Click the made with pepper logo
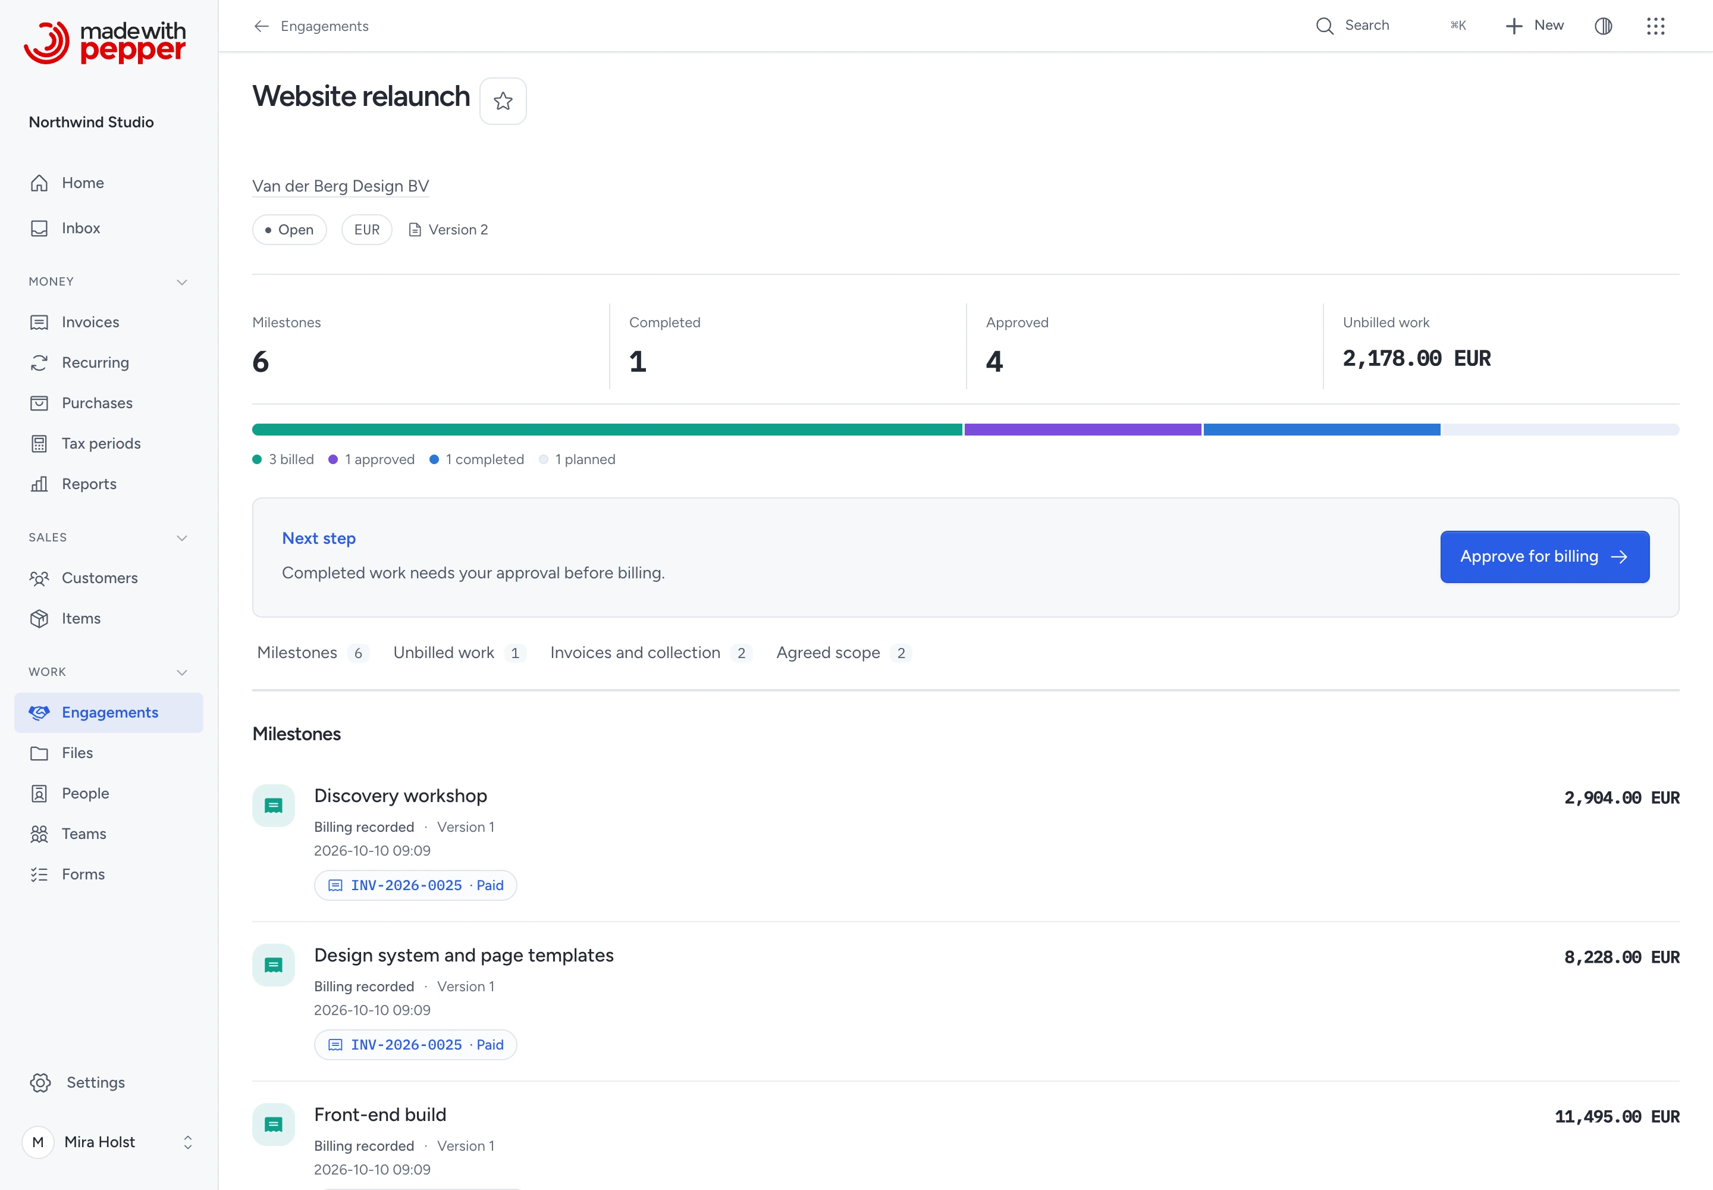Viewport: 1713px width, 1190px height. [x=104, y=42]
